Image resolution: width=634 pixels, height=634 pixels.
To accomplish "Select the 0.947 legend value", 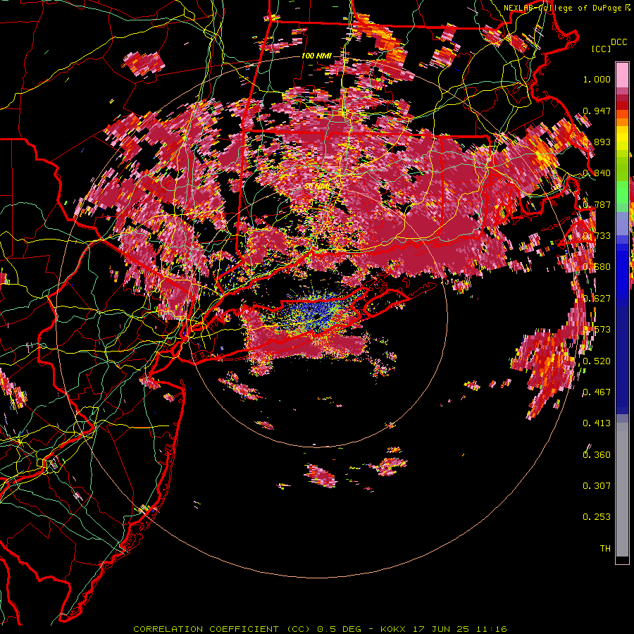I will tap(597, 111).
